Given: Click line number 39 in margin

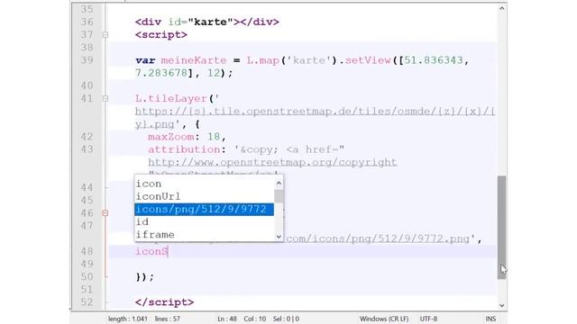Looking at the screenshot, I should 87,60.
